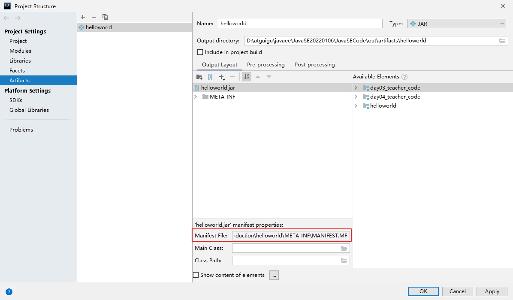Click the copy artifact icon
The height and width of the screenshot is (300, 513).
105,17
